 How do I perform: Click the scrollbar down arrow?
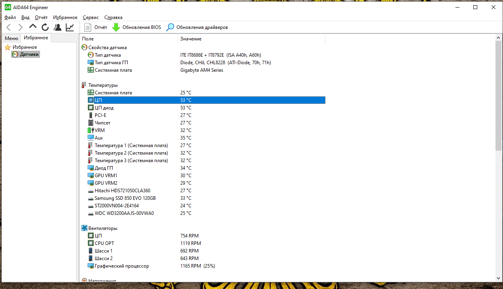498,278
